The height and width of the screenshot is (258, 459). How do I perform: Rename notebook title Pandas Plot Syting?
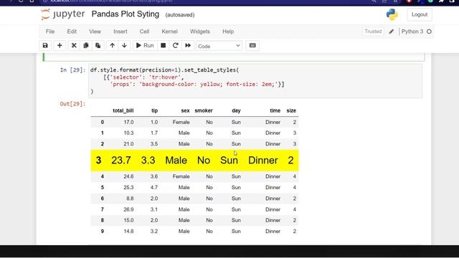click(126, 14)
